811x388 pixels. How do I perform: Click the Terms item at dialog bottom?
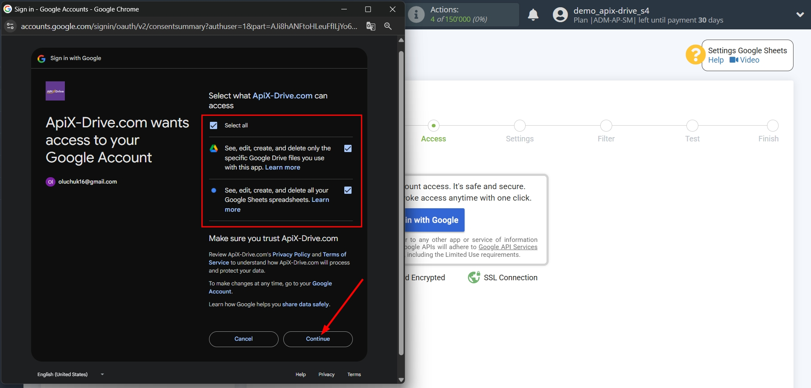point(354,374)
